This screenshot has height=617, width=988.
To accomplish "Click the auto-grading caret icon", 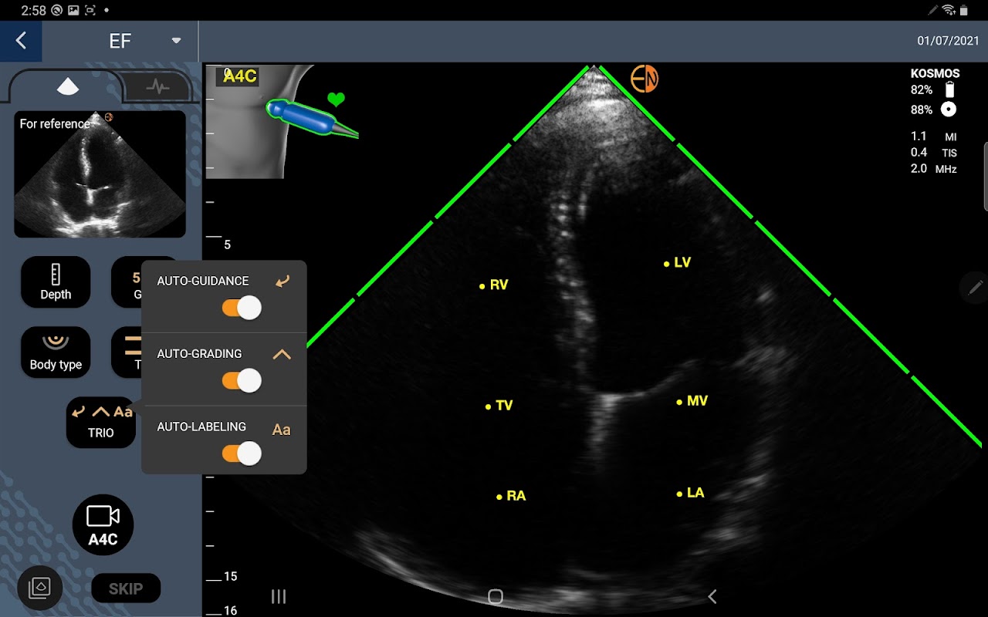I will click(282, 354).
